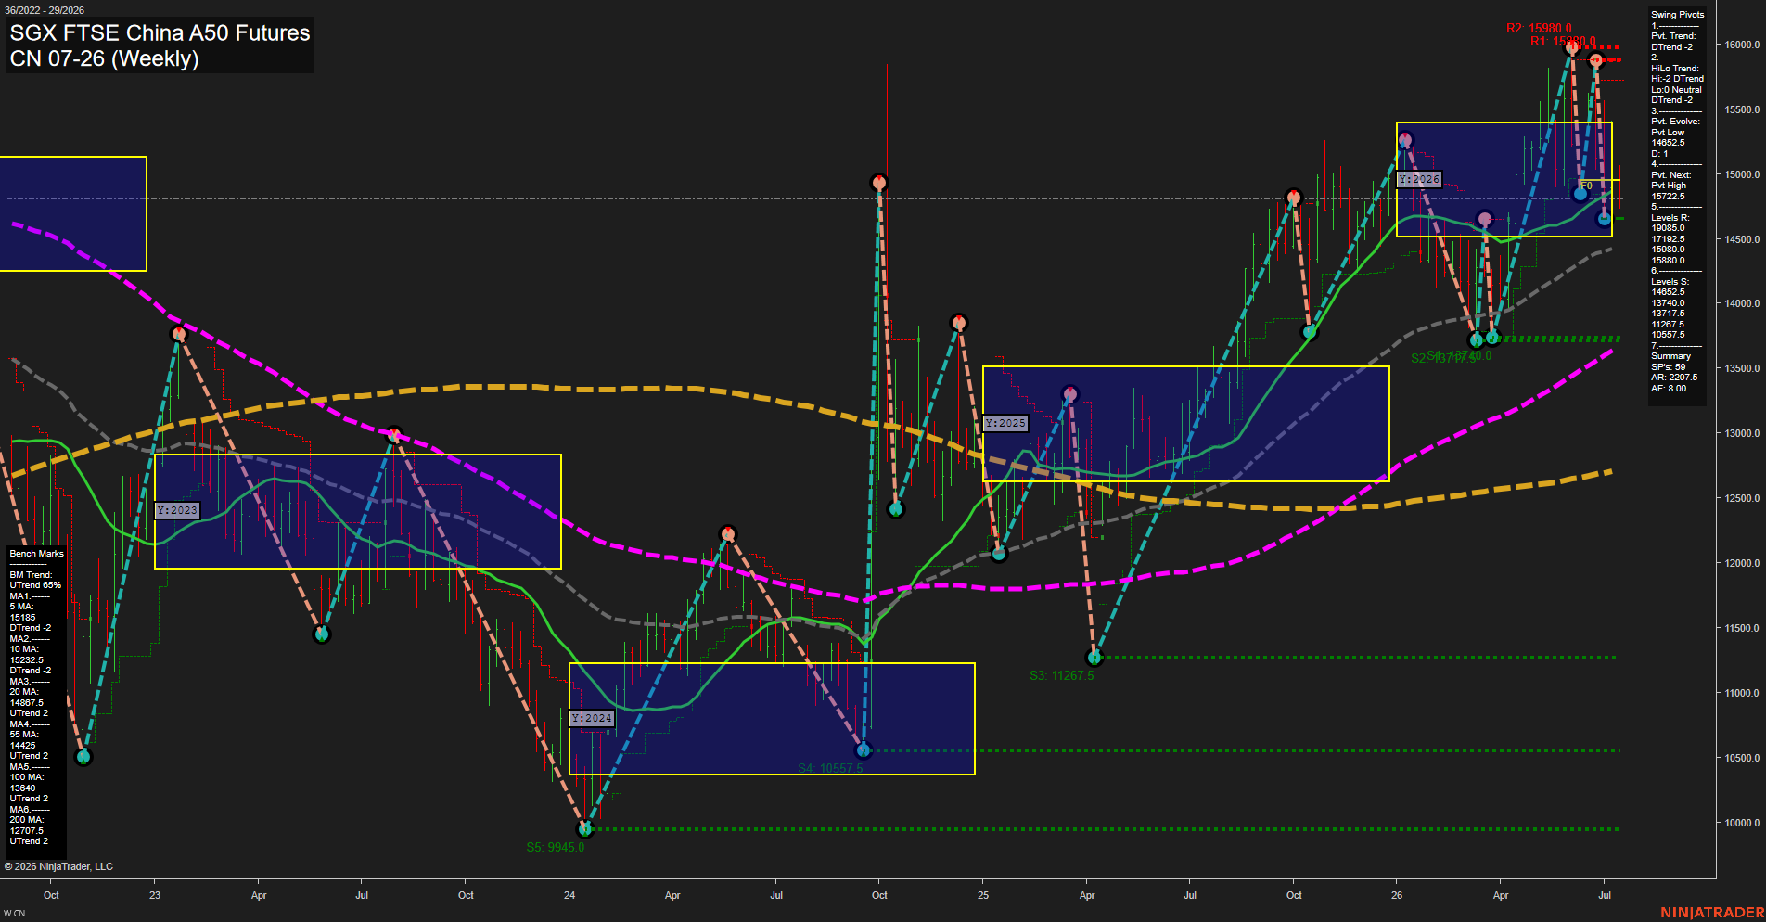Viewport: 1766px width, 922px height.
Task: Select swing low pivot at S4 10557.5 line
Action: click(x=864, y=749)
